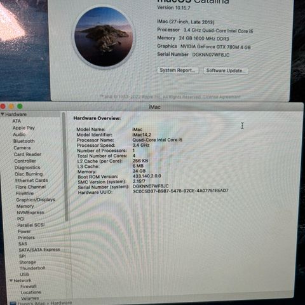Collapse the Network section triangle
The width and height of the screenshot is (305, 305).
(x=11, y=280)
